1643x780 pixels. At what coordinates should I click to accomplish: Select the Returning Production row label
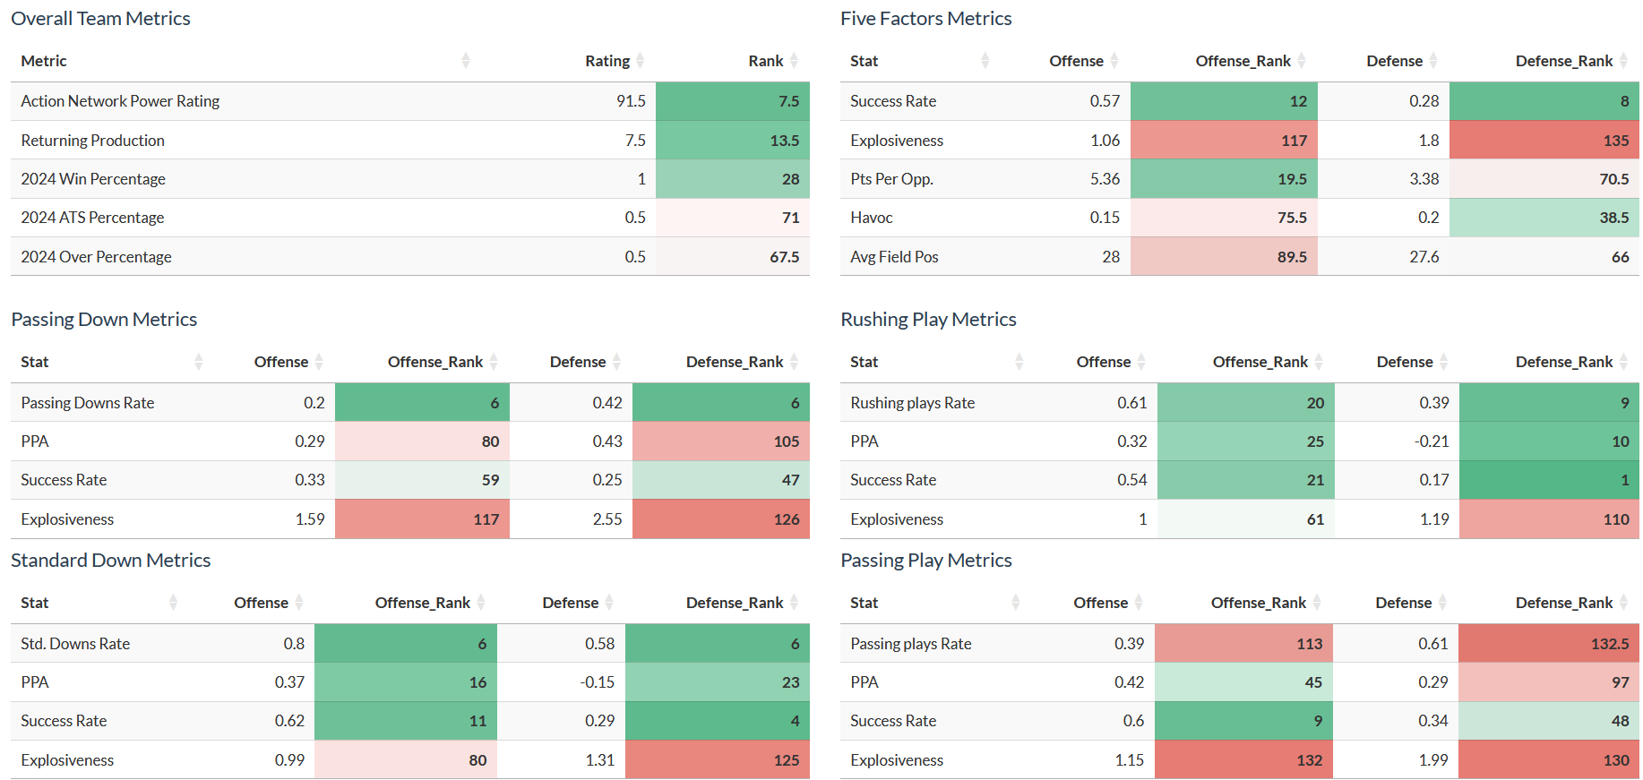pyautogui.click(x=93, y=141)
